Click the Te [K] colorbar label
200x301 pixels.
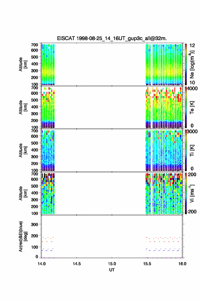coord(192,107)
